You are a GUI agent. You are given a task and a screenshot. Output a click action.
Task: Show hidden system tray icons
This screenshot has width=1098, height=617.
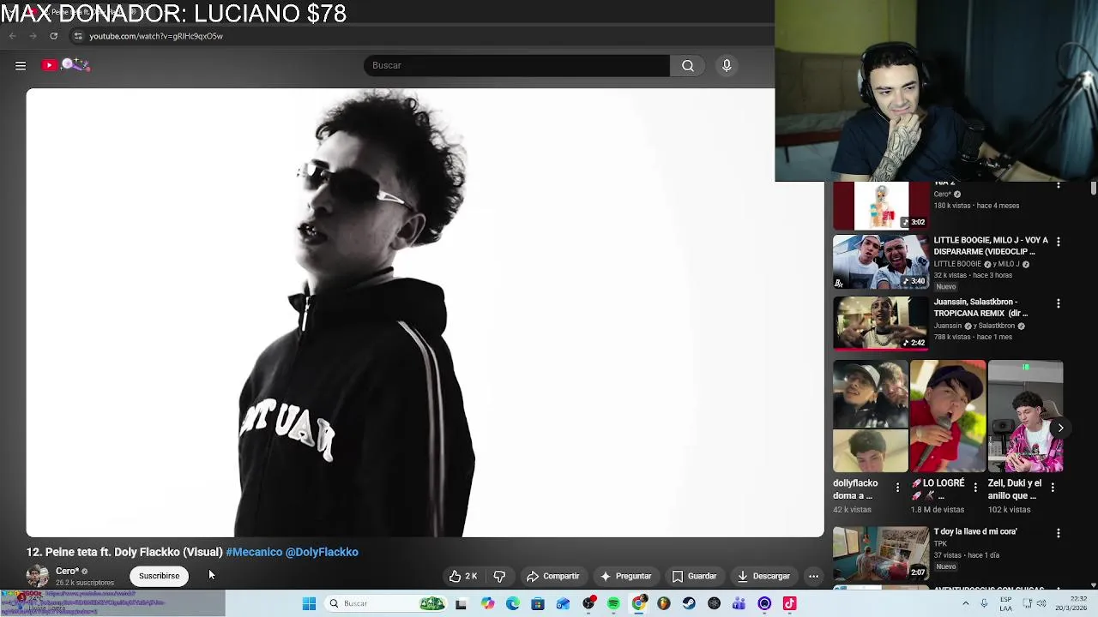(965, 603)
